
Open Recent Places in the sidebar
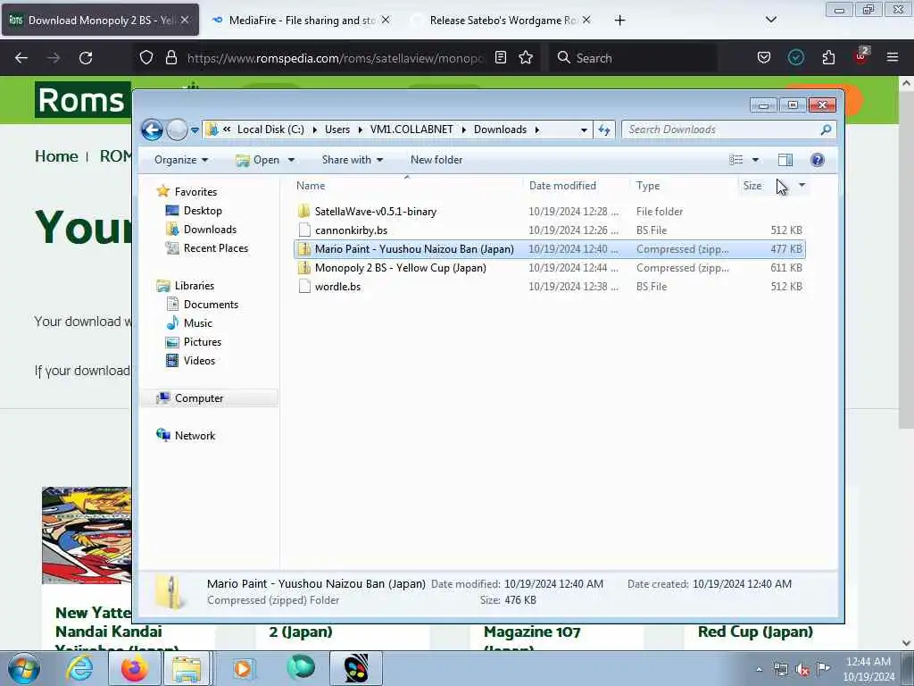pos(216,248)
